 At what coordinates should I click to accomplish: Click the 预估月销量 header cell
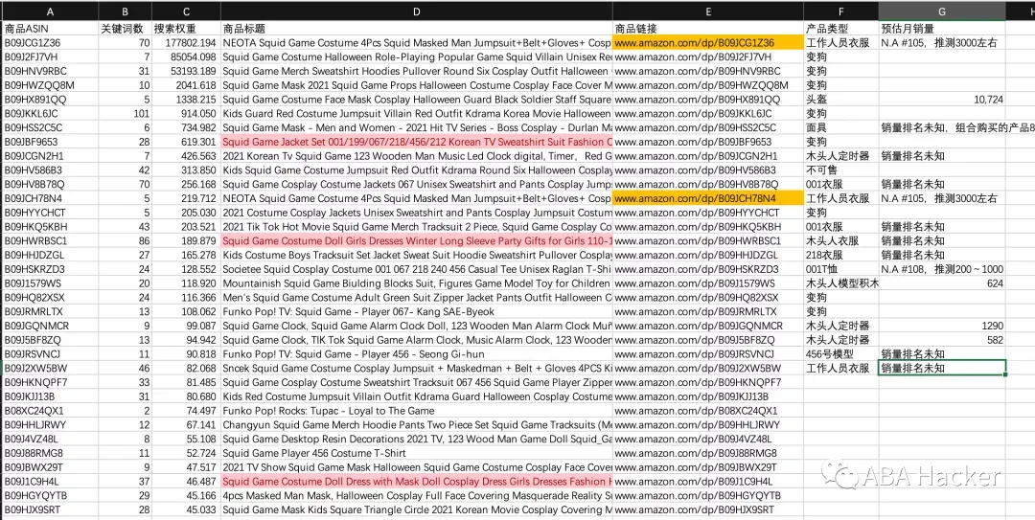[942, 29]
